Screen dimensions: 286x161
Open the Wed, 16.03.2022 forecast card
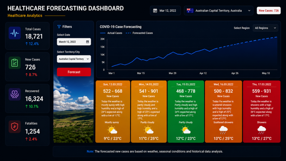tap(223, 112)
